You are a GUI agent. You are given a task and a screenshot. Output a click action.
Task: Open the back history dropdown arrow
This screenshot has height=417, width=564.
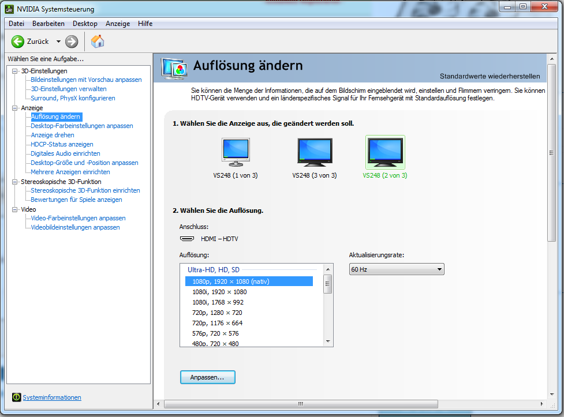pos(58,42)
